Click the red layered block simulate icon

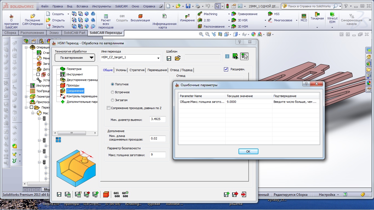(106, 194)
